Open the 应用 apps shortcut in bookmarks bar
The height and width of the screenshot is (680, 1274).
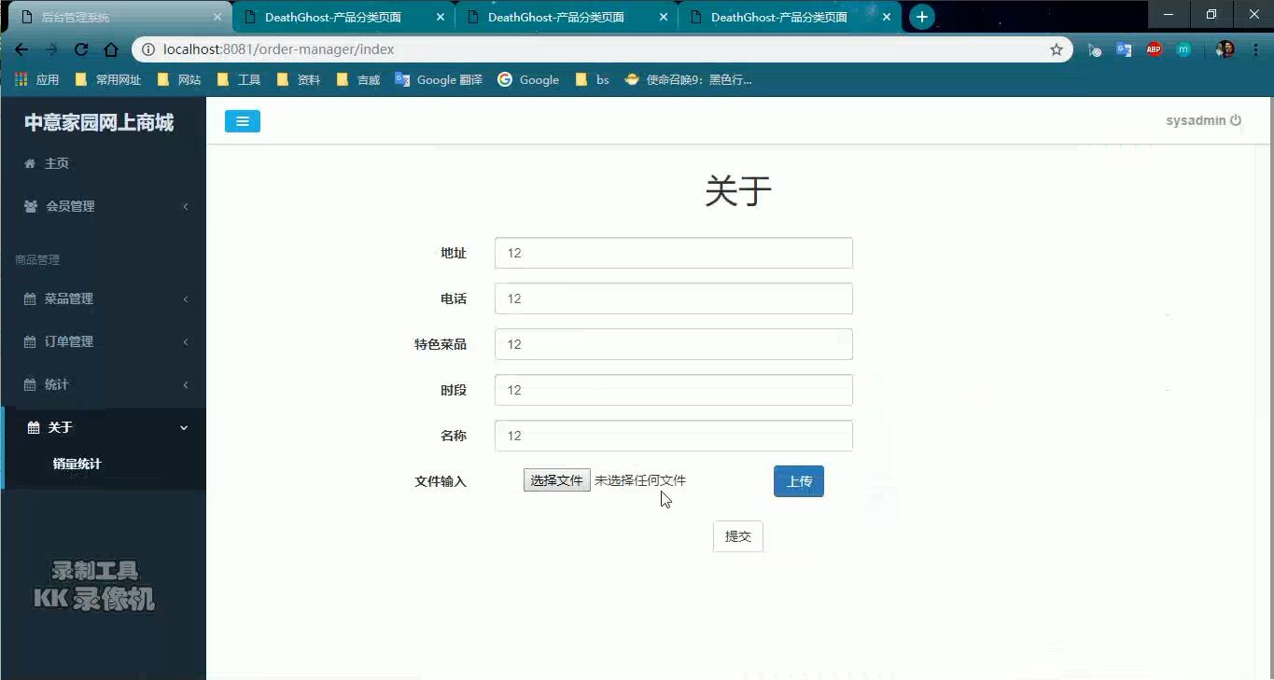pos(37,80)
